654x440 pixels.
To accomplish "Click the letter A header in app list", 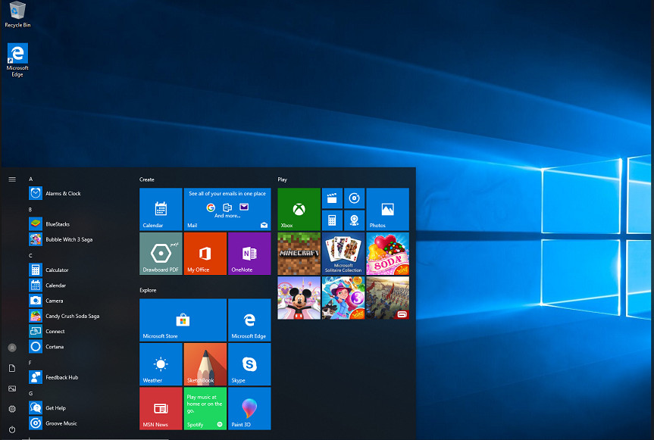I will click(x=30, y=179).
